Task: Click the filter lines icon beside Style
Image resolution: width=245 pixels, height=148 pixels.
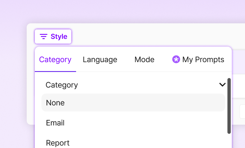Action: pyautogui.click(x=44, y=36)
